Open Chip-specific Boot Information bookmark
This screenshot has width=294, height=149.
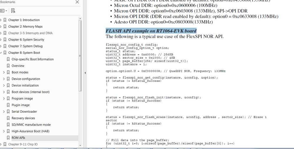(33, 59)
